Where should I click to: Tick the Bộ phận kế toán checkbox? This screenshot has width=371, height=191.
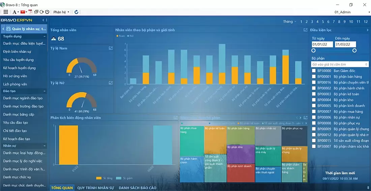click(x=314, y=94)
